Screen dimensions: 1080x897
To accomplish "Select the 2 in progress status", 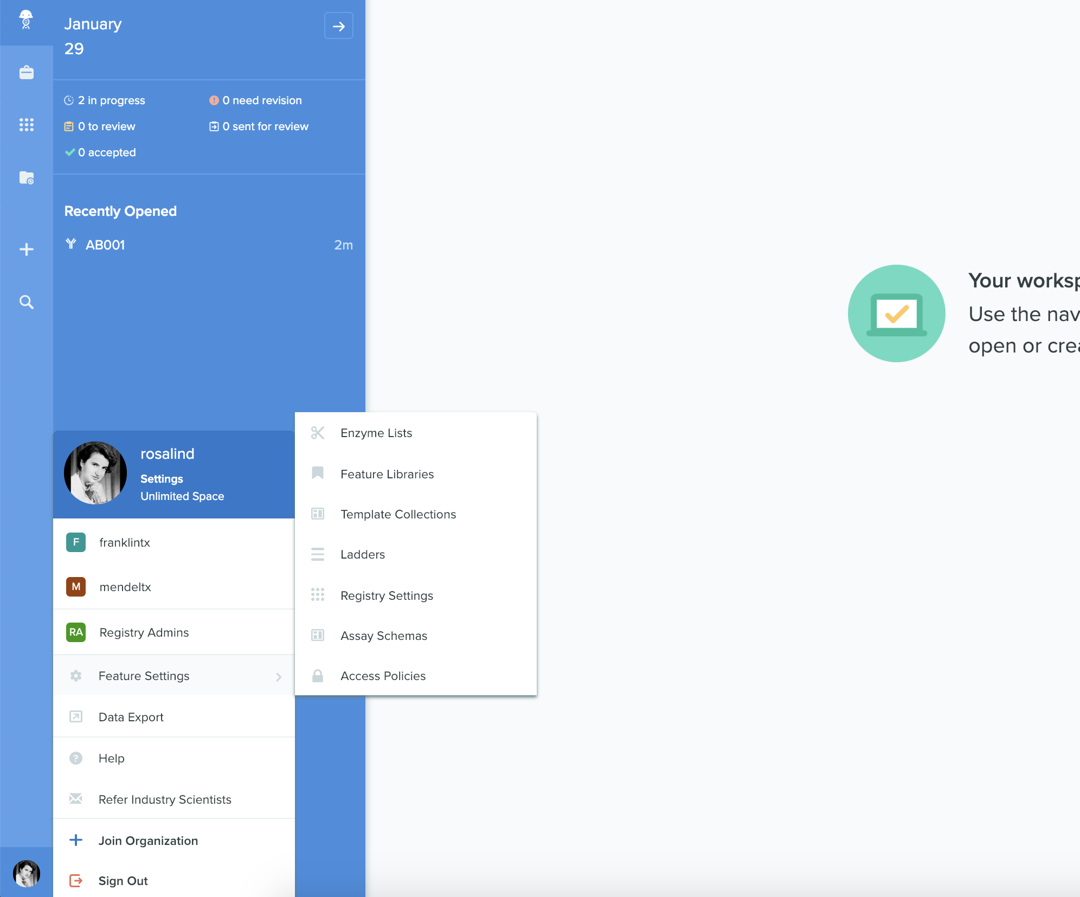I will pos(105,100).
